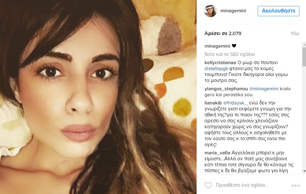Open maria_vafia commenter profile
This screenshot has height=194, width=306.
click(217, 153)
